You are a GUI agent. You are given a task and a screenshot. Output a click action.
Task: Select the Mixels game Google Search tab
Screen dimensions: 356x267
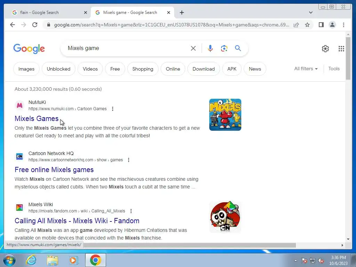tap(132, 13)
